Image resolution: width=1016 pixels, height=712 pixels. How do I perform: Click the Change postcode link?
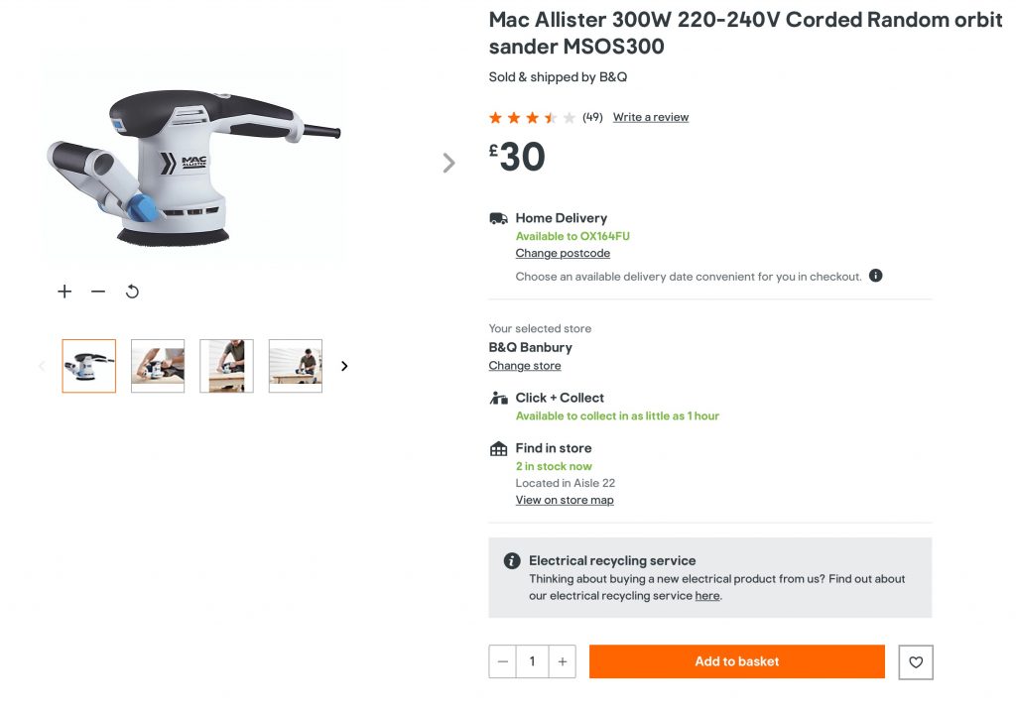563,254
